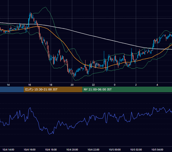Click the blue session bar before the London session
Screen dimensions: 172x152
(12, 89)
